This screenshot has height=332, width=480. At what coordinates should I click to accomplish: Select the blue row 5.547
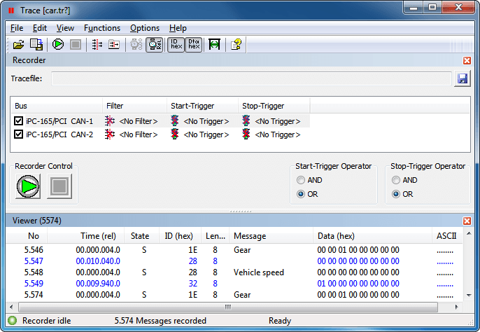click(x=234, y=261)
